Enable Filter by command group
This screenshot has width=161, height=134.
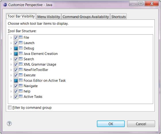(x=10, y=107)
